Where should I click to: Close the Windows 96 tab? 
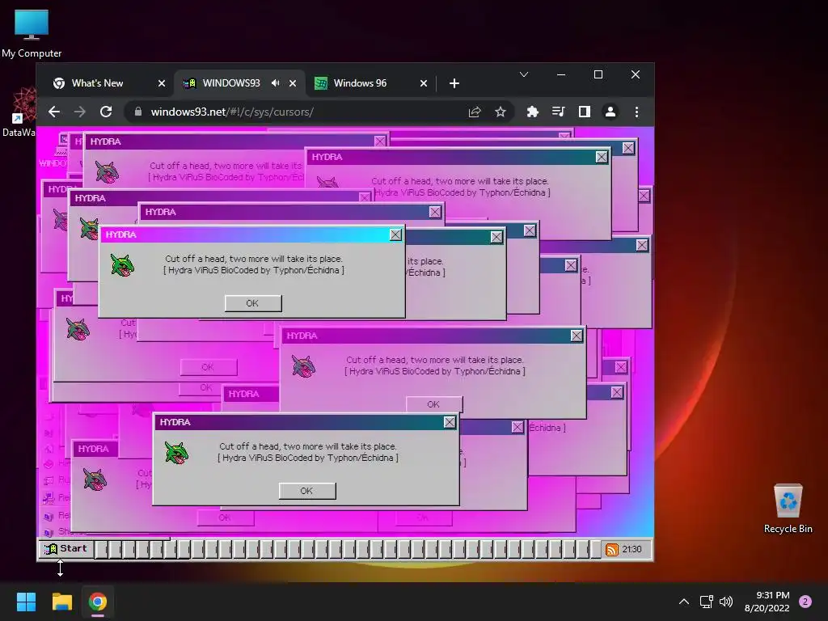[x=424, y=83]
